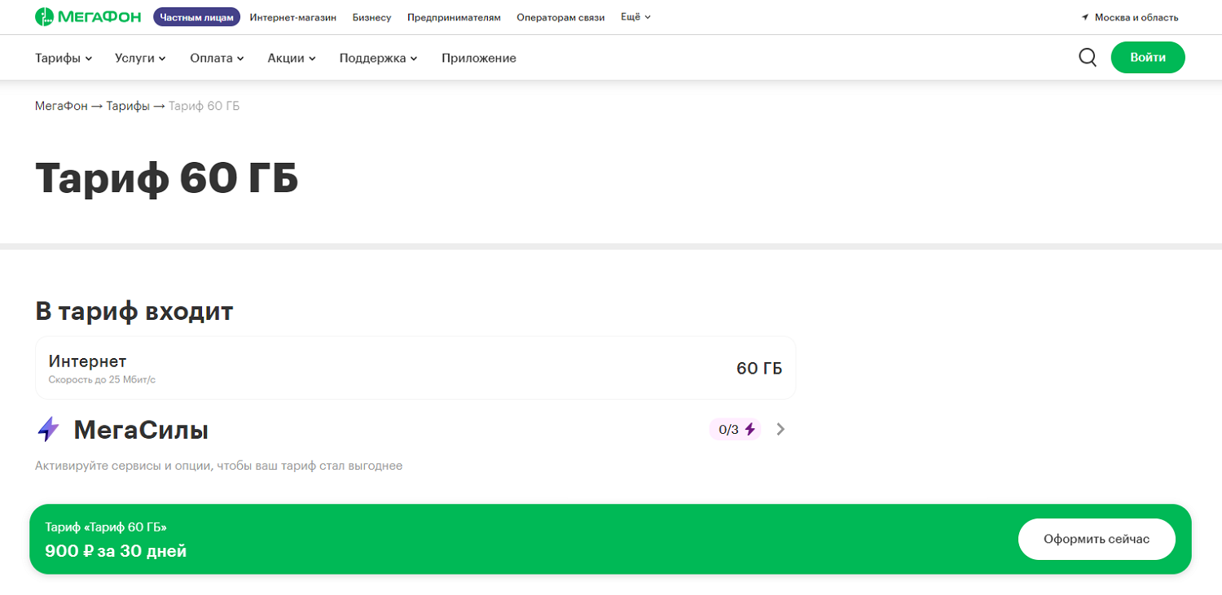Open the Тарифы dropdown menu
This screenshot has height=595, width=1222.
point(64,58)
